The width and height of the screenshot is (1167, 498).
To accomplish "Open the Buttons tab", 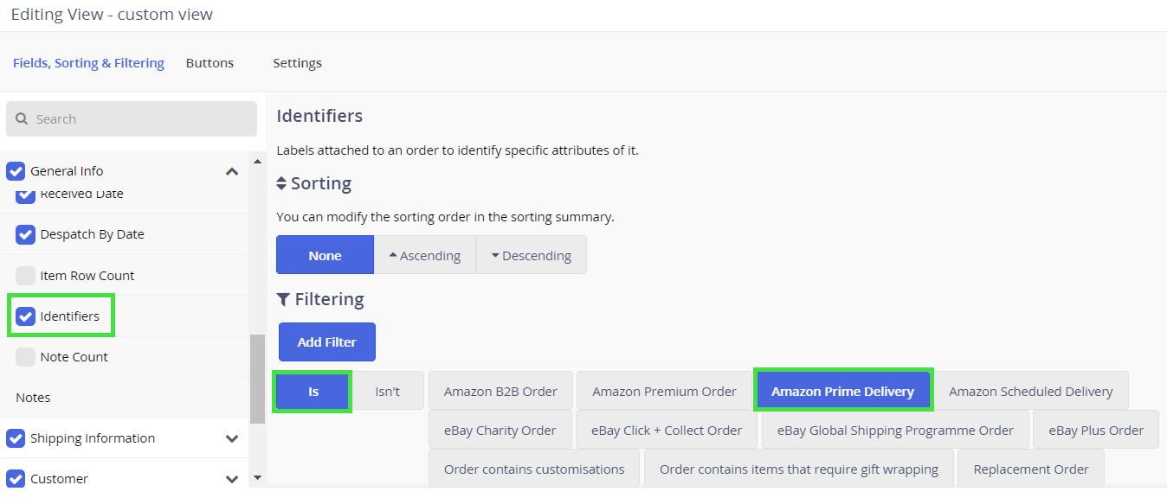I will point(210,63).
